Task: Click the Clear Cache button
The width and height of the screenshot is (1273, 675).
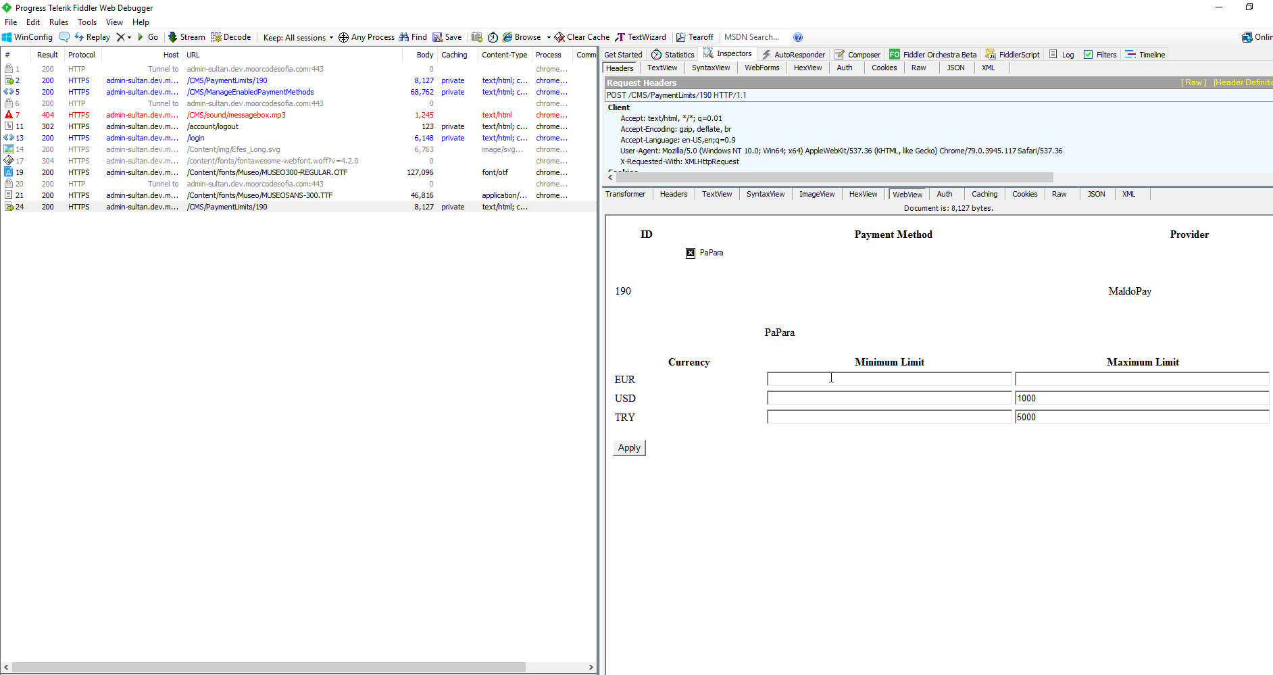Action: click(x=582, y=37)
